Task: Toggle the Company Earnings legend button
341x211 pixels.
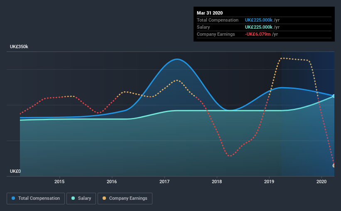Action: (125, 199)
